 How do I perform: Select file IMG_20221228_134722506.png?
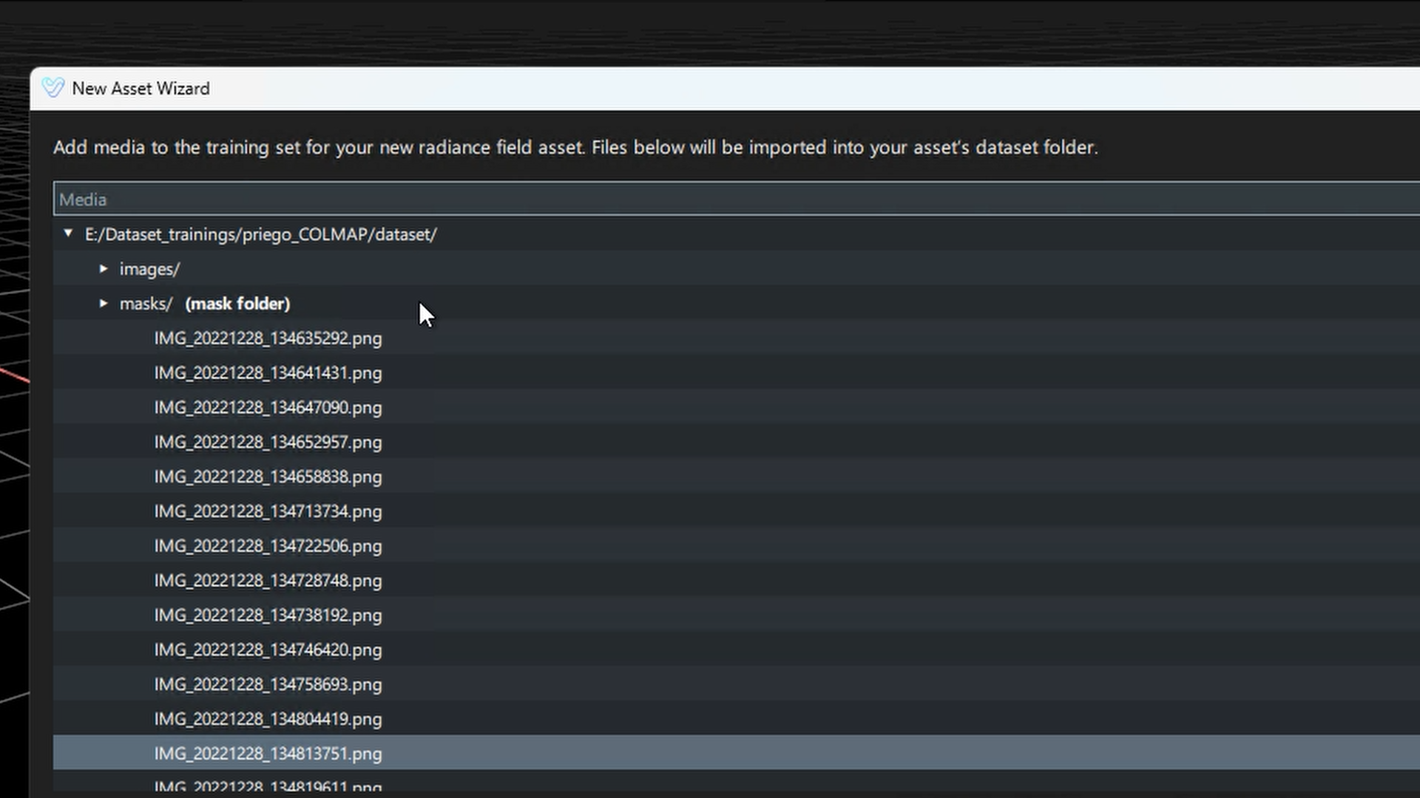(x=268, y=546)
